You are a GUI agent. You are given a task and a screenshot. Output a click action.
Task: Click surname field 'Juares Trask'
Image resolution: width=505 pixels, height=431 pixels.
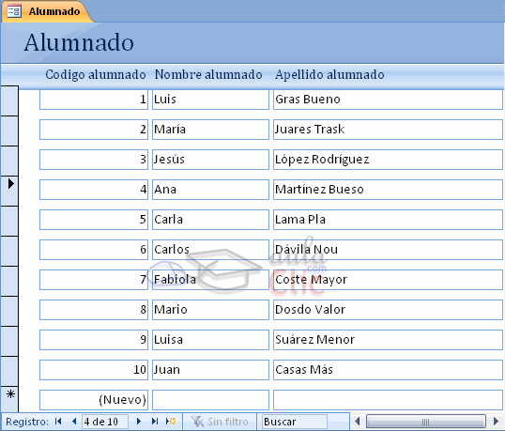coord(388,130)
